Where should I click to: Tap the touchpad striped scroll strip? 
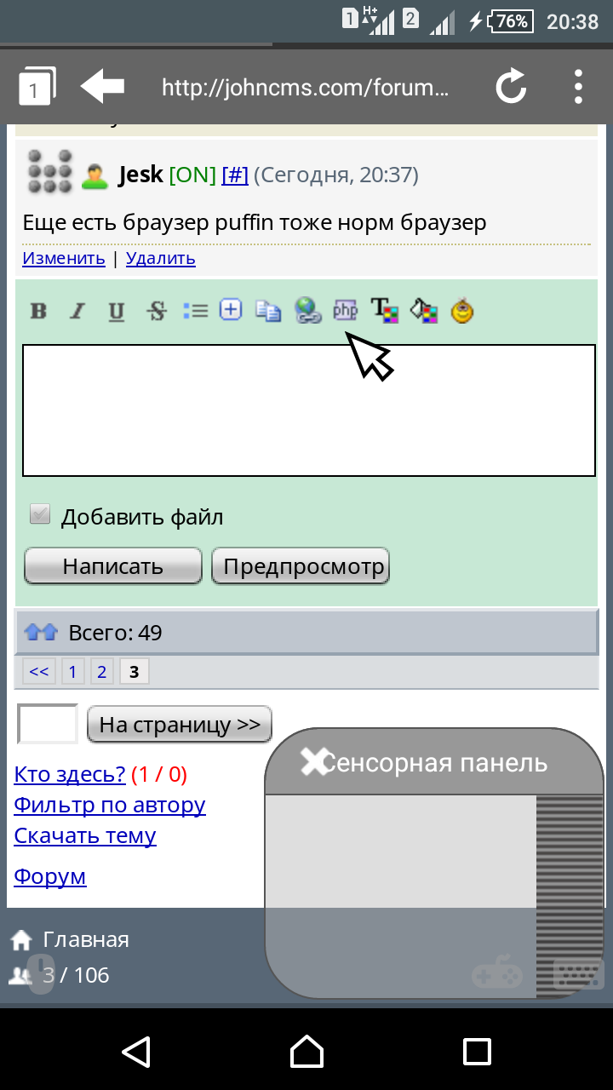570,896
